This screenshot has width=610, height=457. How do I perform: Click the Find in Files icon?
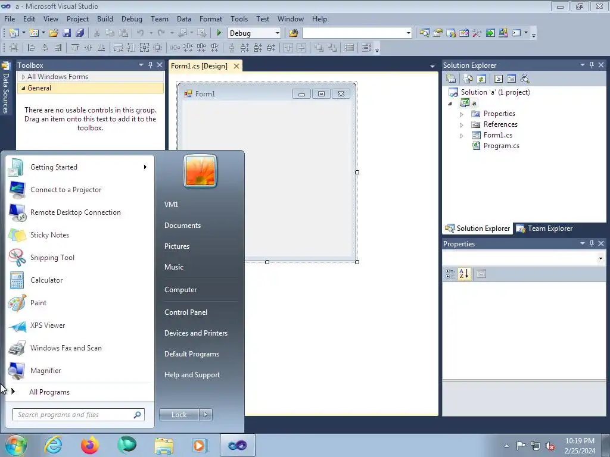tap(293, 33)
